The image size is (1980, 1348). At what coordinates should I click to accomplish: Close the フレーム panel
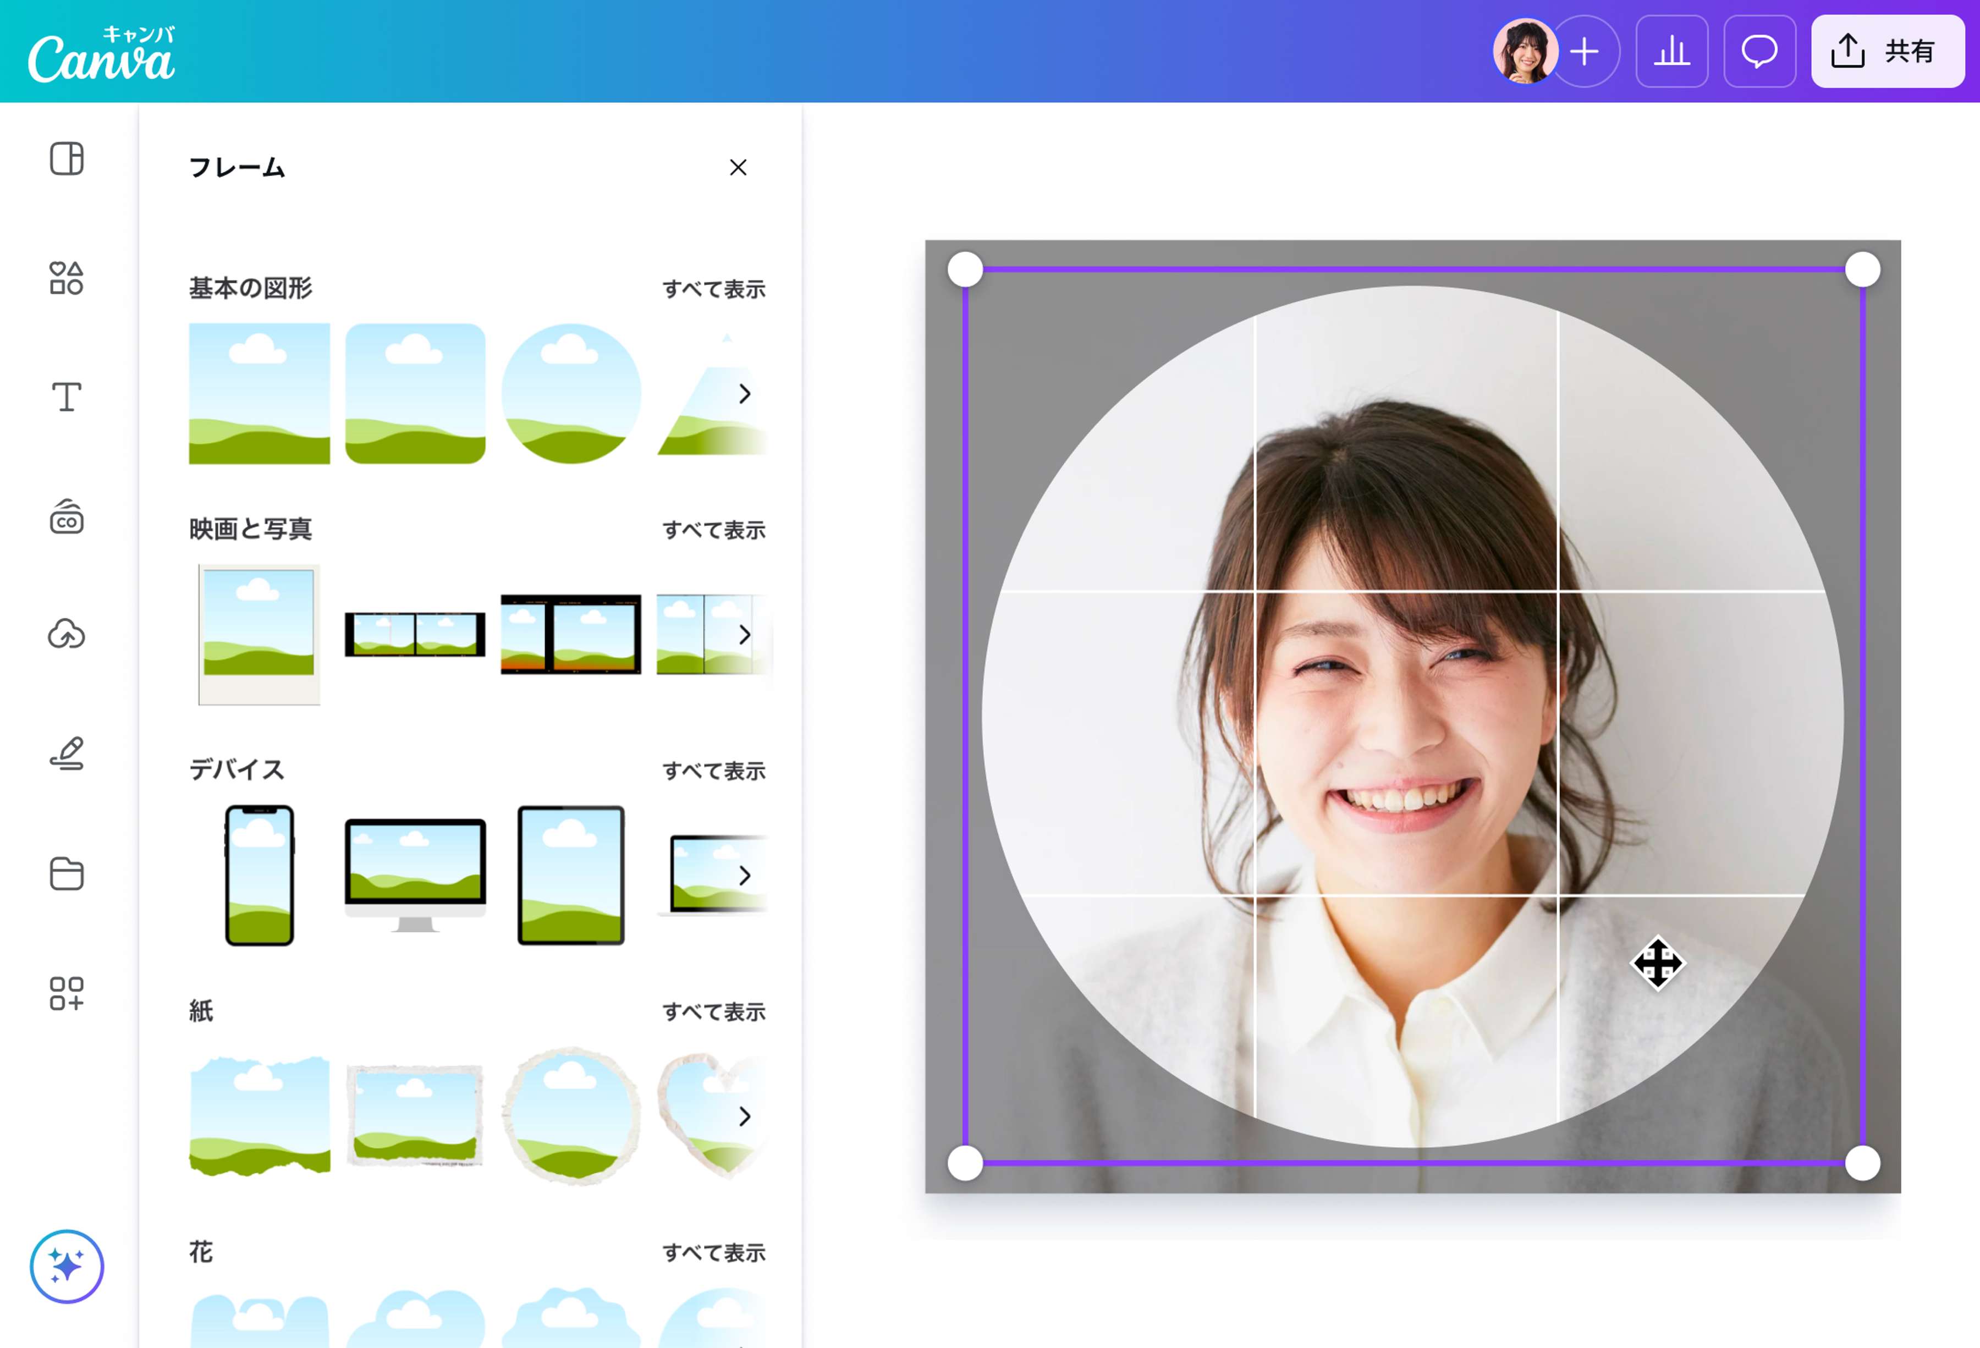coord(738,167)
